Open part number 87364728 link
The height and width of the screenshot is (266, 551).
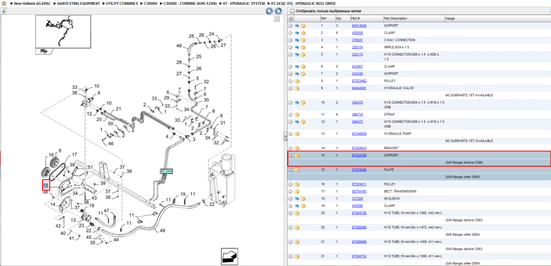coord(359,213)
